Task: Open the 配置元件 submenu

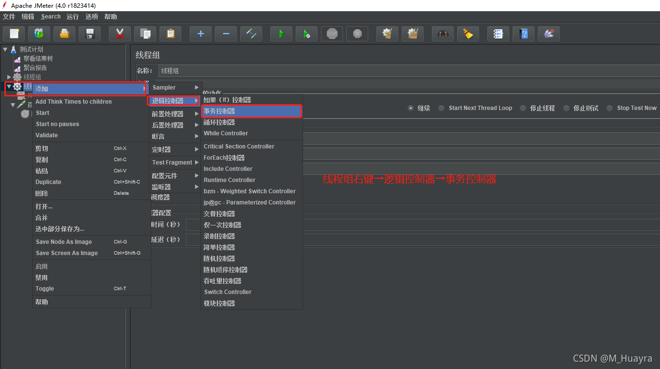Action: [176, 176]
